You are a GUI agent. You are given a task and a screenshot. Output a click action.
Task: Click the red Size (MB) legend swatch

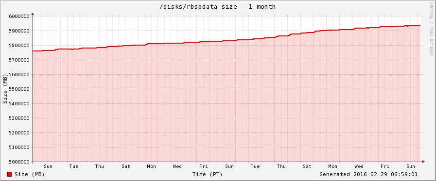[x=9, y=174]
